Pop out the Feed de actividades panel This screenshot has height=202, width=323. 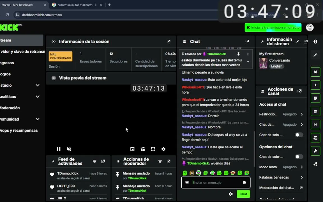click(x=103, y=161)
